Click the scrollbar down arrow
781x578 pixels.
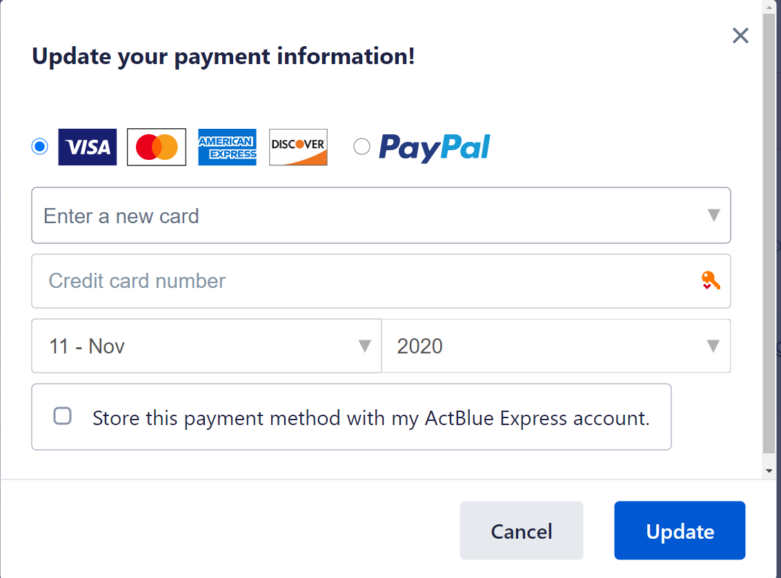point(769,471)
